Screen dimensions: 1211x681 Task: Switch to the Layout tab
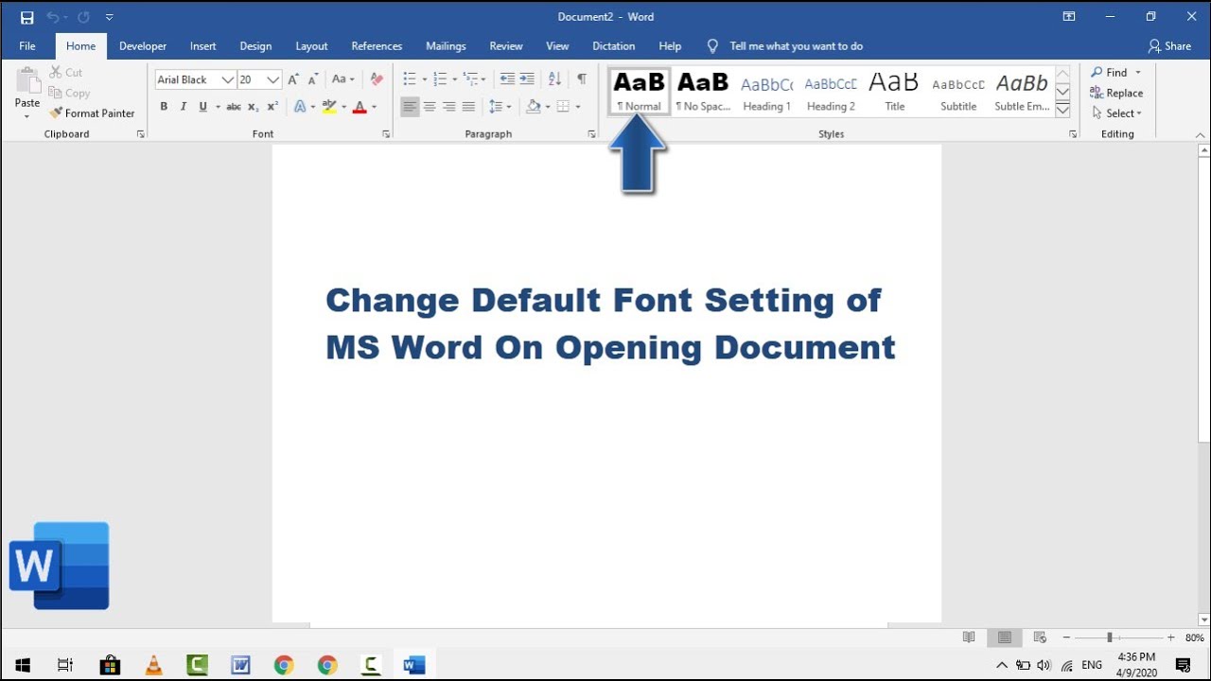click(311, 45)
